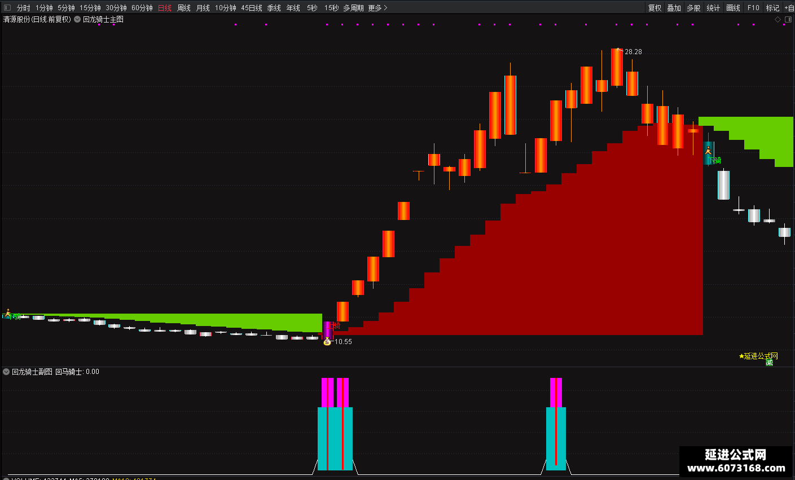The image size is (795, 480).
Task: Click the second magenta signal bar in sub-chart
Action: (342, 393)
